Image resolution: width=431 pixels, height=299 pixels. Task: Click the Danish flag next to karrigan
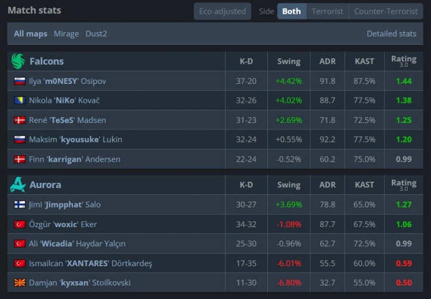pos(20,159)
